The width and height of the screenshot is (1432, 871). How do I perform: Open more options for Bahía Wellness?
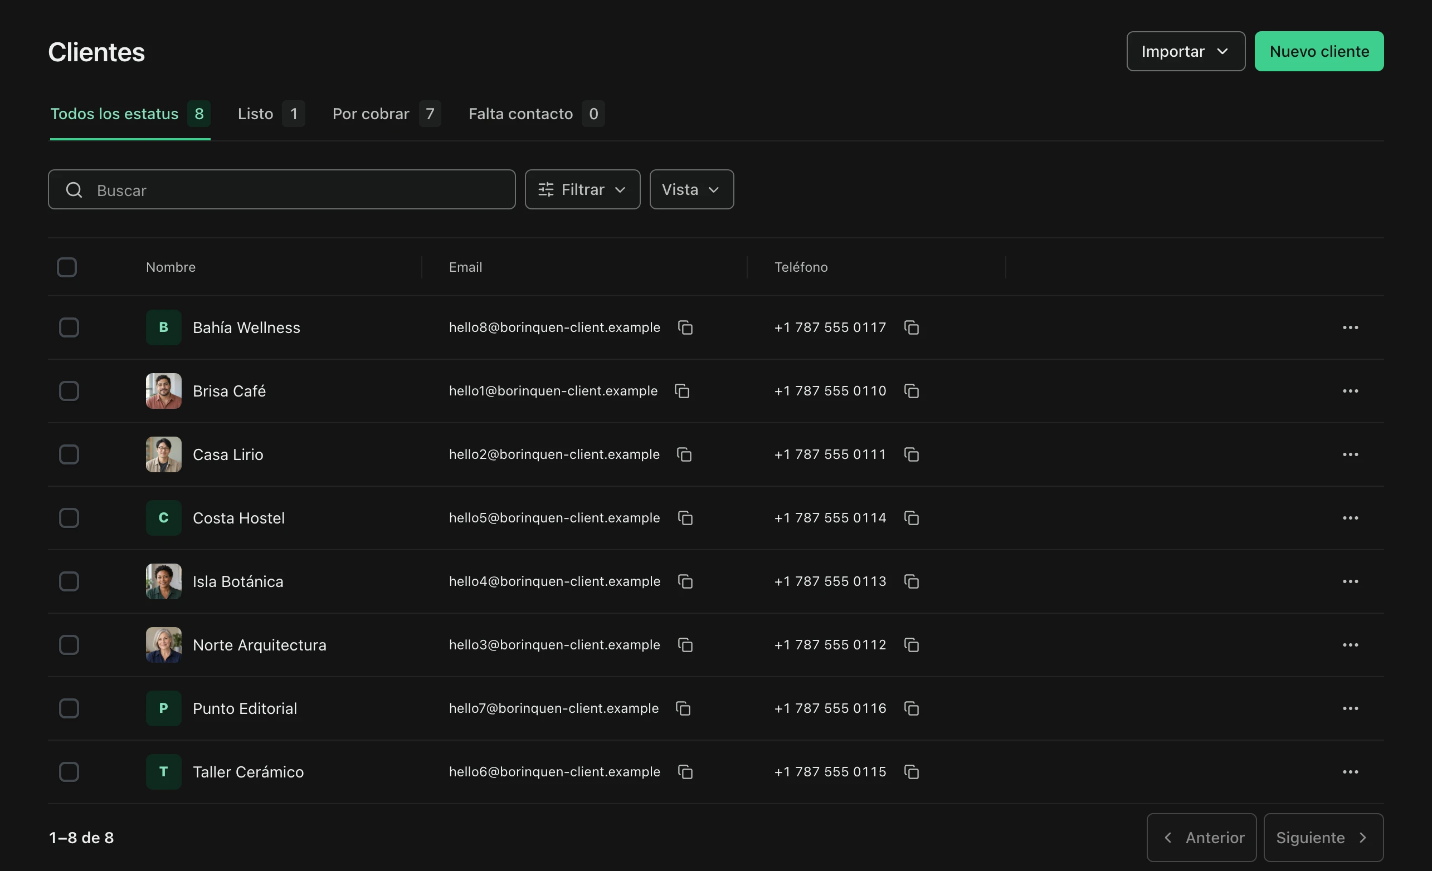1350,327
